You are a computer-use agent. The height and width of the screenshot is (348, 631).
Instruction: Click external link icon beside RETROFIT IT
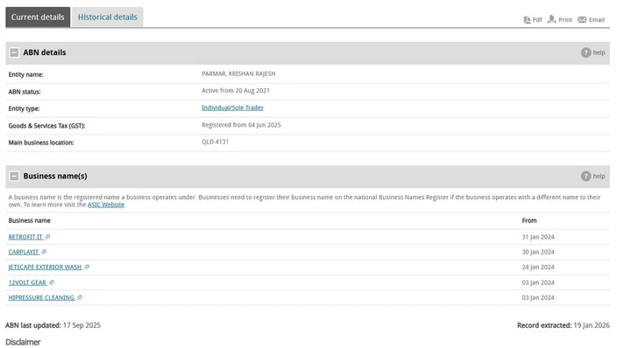(47, 237)
